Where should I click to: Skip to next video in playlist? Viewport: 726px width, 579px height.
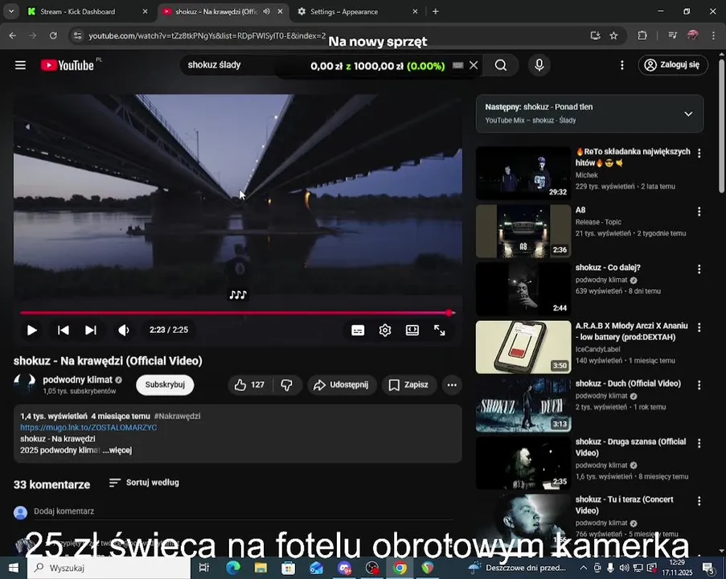91,331
